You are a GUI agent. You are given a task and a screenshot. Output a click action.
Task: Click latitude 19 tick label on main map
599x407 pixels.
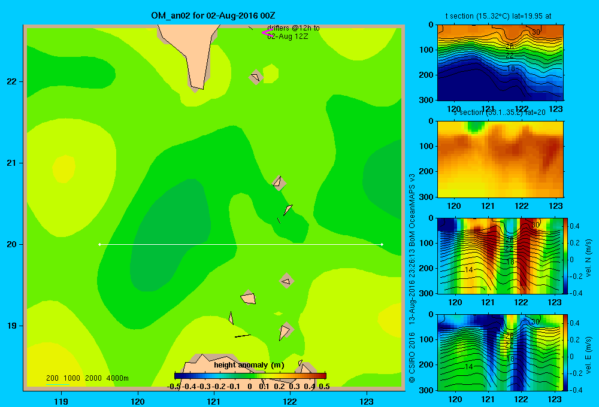(12, 326)
